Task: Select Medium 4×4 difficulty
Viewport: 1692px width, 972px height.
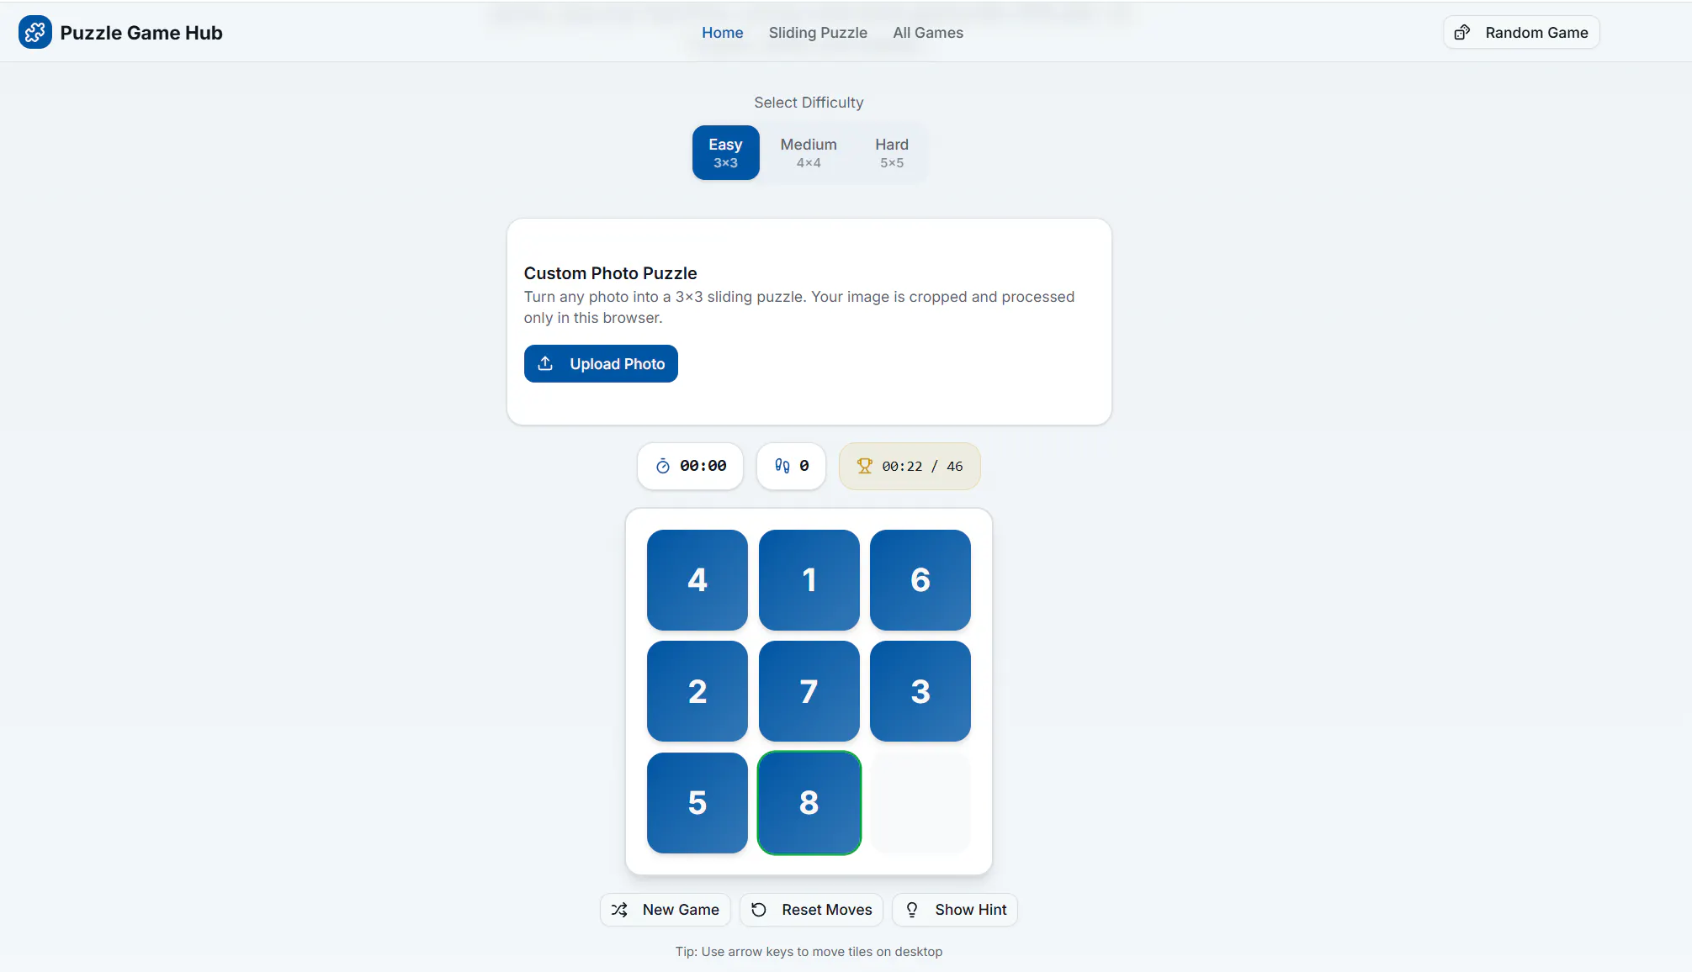Action: (809, 152)
